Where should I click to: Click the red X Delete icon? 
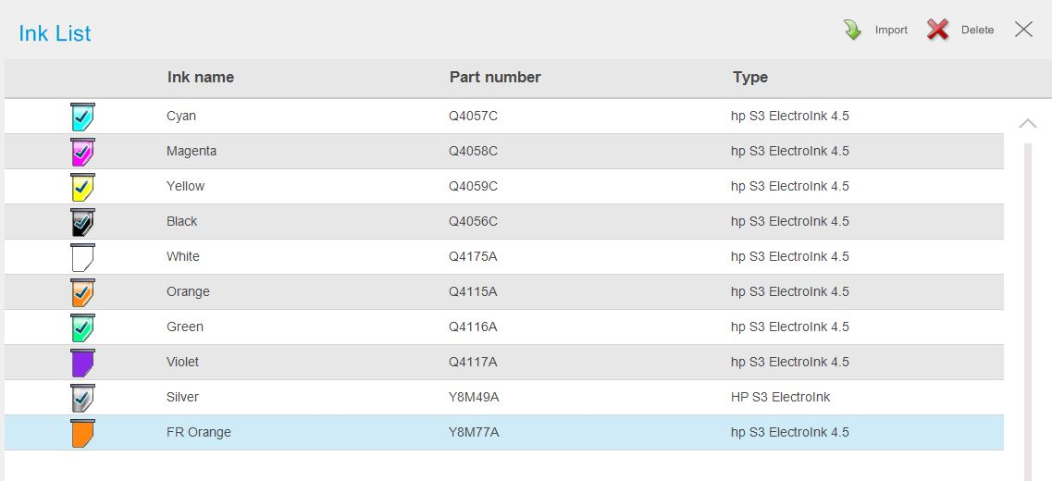point(938,30)
